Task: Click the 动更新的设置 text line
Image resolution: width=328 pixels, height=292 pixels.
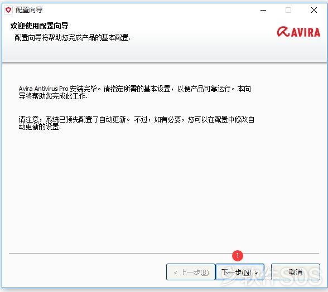Action: [x=40, y=126]
